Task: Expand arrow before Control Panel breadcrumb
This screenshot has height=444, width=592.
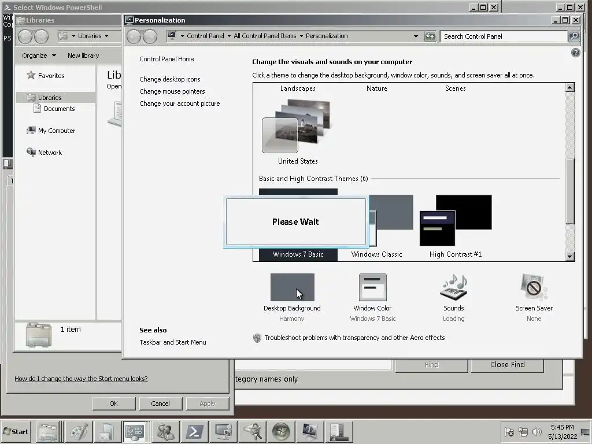Action: tap(182, 36)
